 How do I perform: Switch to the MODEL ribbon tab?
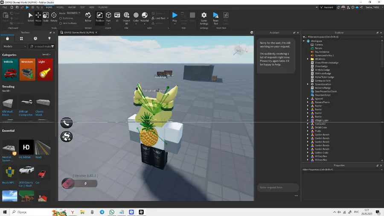(x=60, y=7)
